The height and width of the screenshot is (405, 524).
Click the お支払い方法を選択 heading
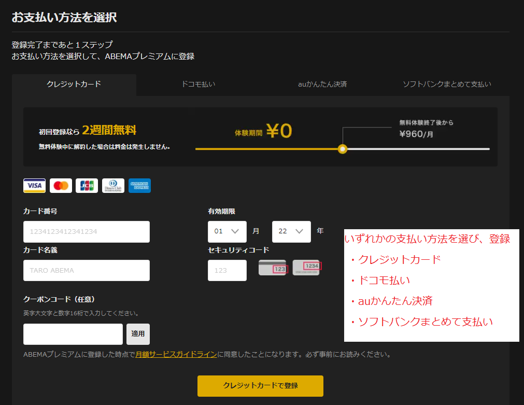[x=64, y=18]
